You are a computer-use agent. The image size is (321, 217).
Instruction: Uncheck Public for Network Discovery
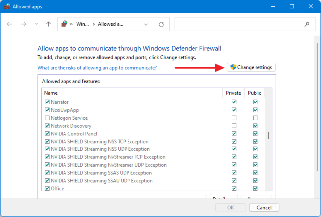pos(255,126)
